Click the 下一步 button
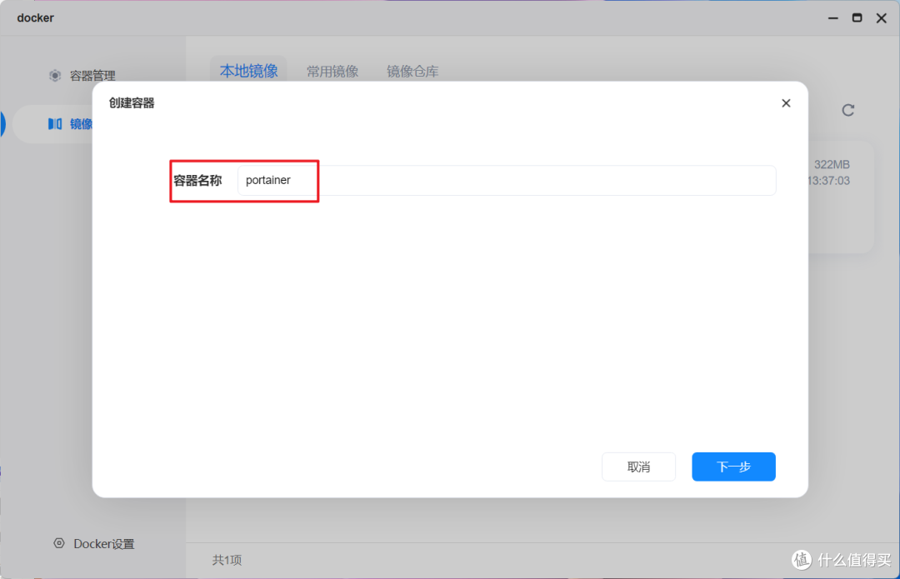This screenshot has width=900, height=579. pyautogui.click(x=733, y=467)
